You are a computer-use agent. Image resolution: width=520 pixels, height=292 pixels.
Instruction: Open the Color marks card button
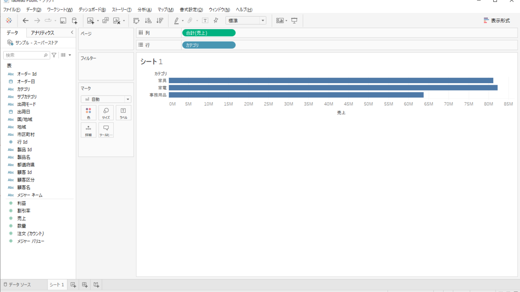[89, 113]
